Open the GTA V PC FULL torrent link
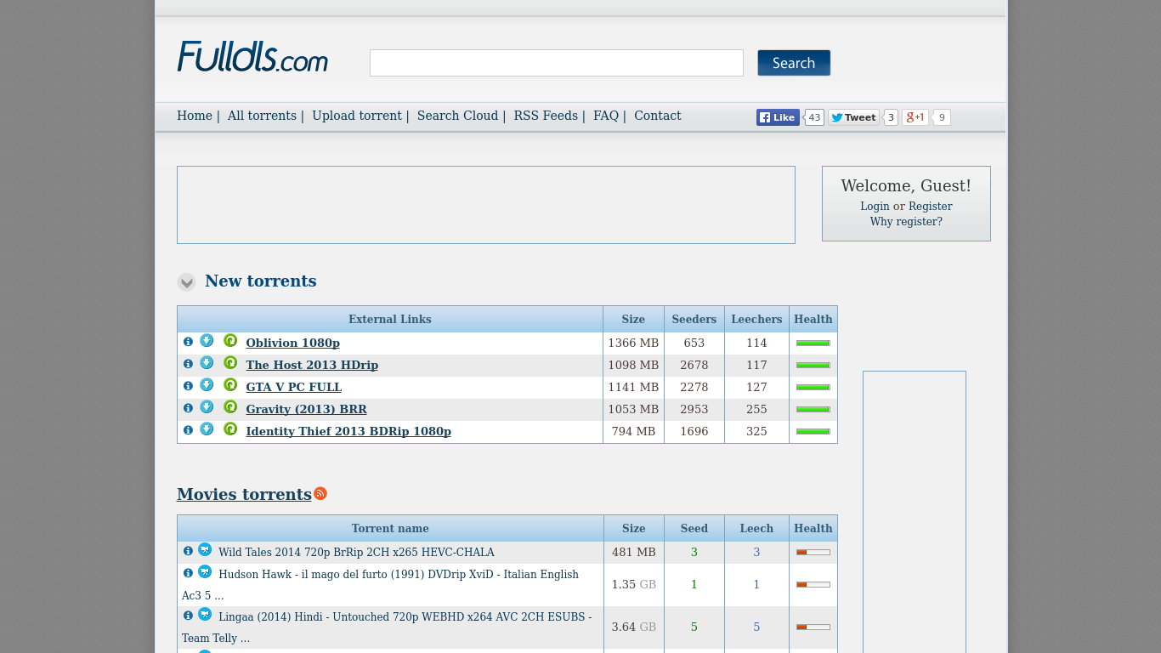 (x=294, y=387)
